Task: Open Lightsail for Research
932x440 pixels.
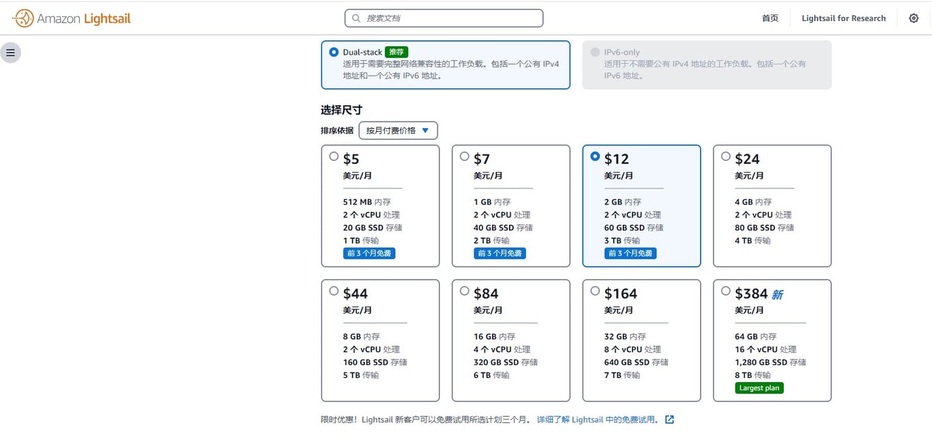Action: [843, 18]
